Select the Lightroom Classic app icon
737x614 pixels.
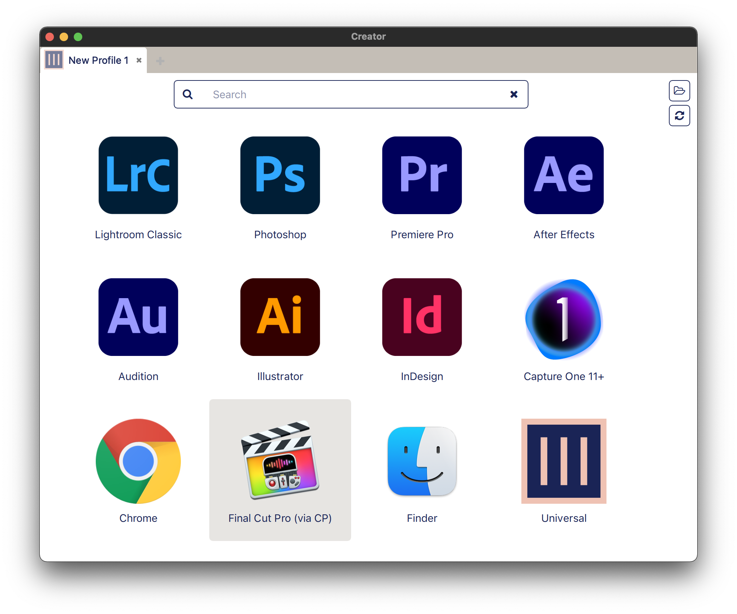pos(138,175)
